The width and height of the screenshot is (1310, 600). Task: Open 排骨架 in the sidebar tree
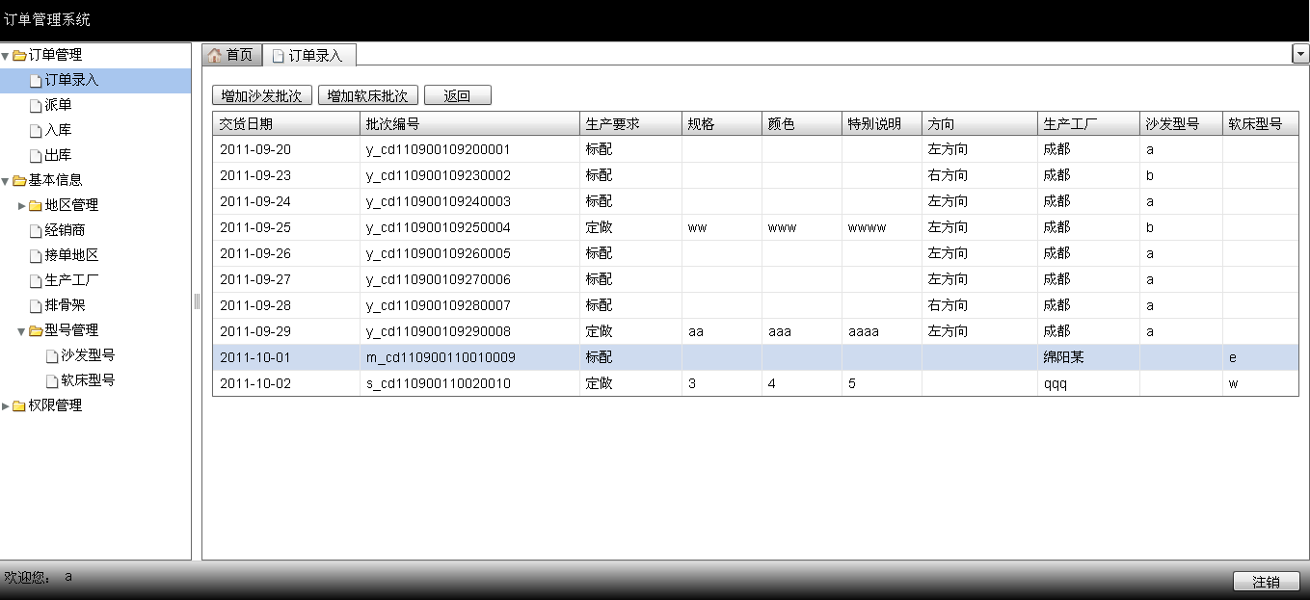(x=65, y=305)
